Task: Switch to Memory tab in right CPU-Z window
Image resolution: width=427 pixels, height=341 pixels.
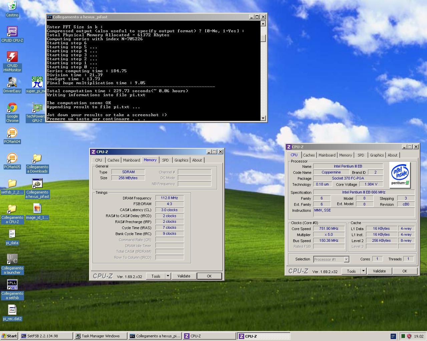Action: pyautogui.click(x=346, y=155)
